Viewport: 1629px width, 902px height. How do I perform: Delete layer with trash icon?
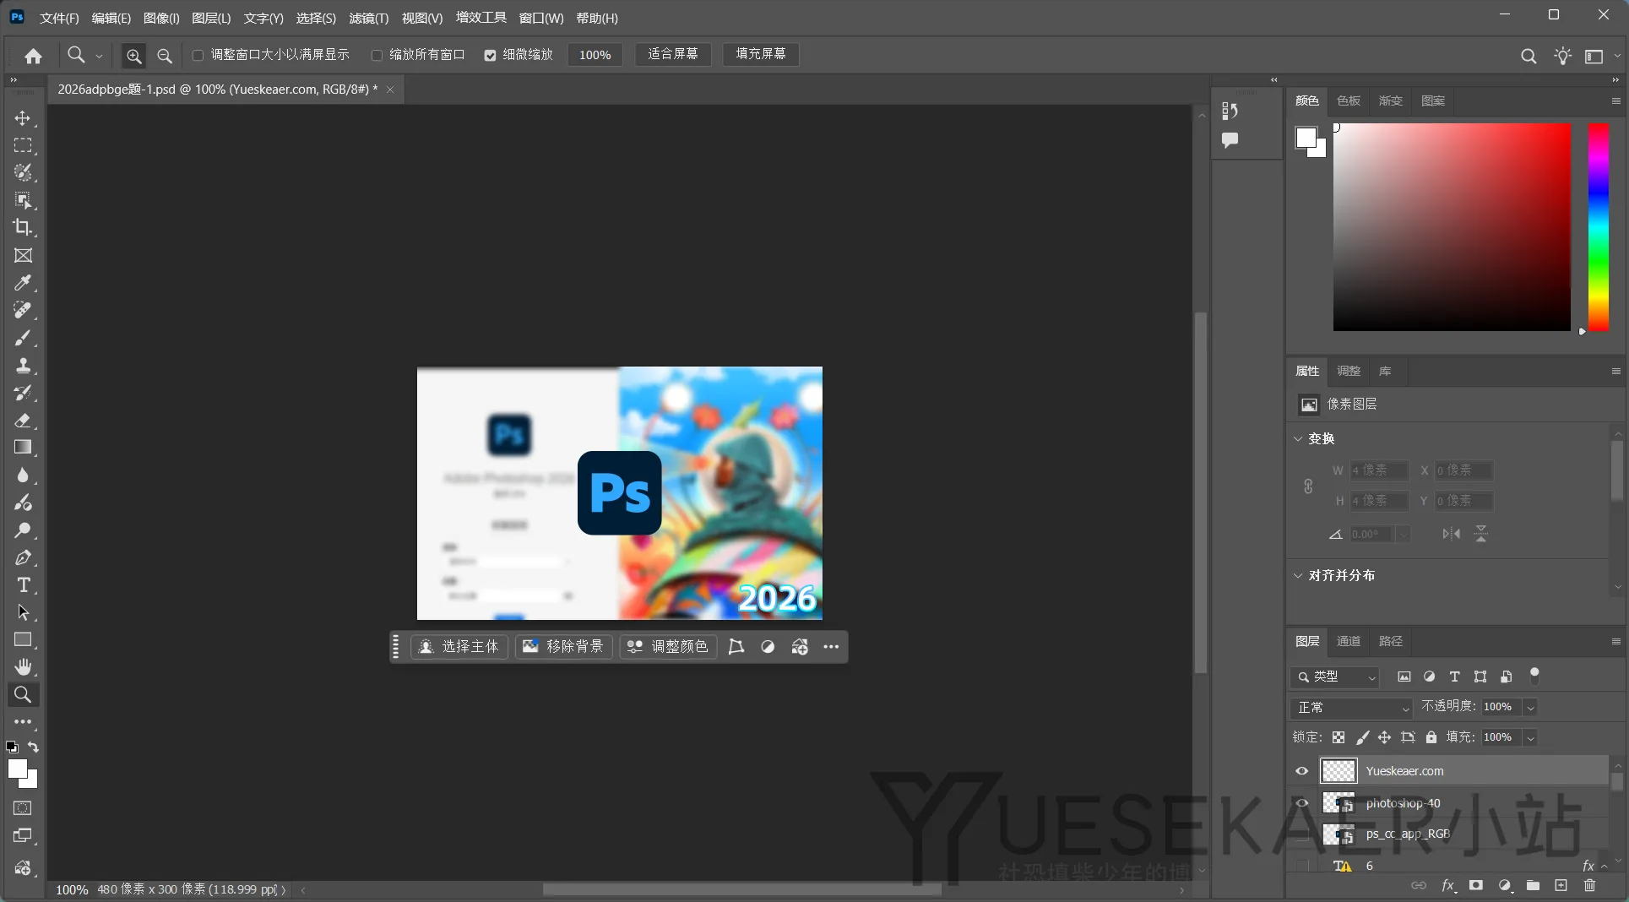pos(1589,885)
